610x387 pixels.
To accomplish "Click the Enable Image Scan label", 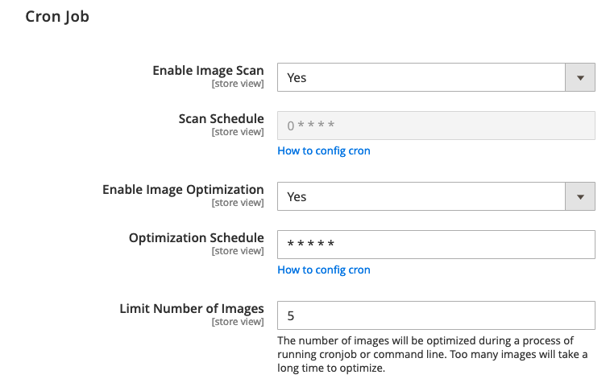I will point(208,71).
